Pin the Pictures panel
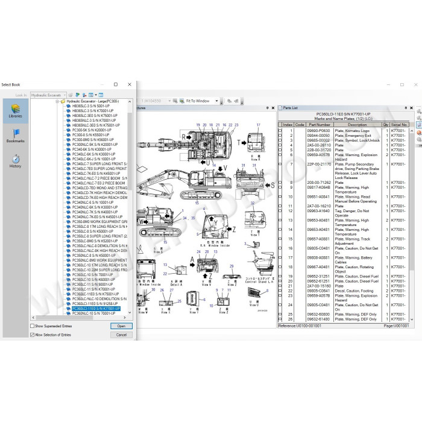This screenshot has height=422, width=422. [267, 108]
